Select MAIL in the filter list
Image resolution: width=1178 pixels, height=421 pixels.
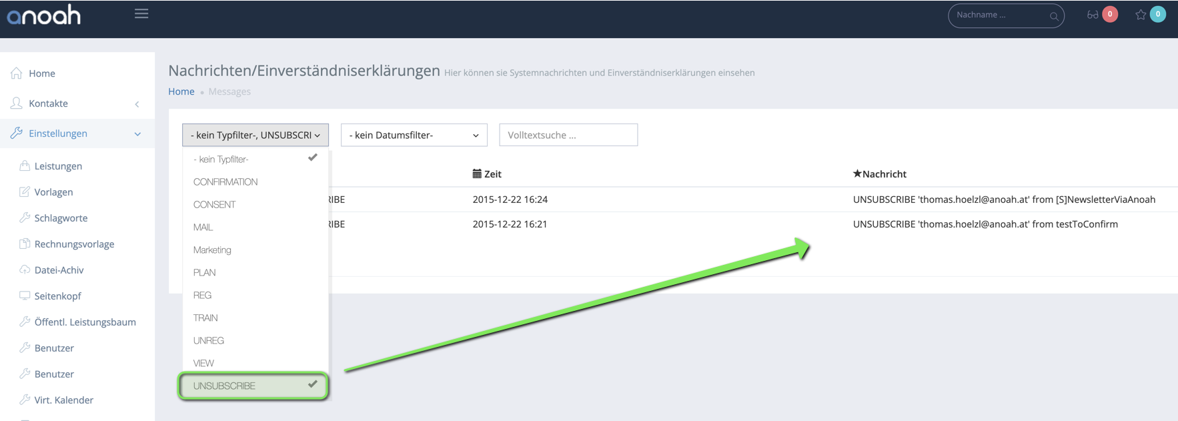click(x=203, y=228)
